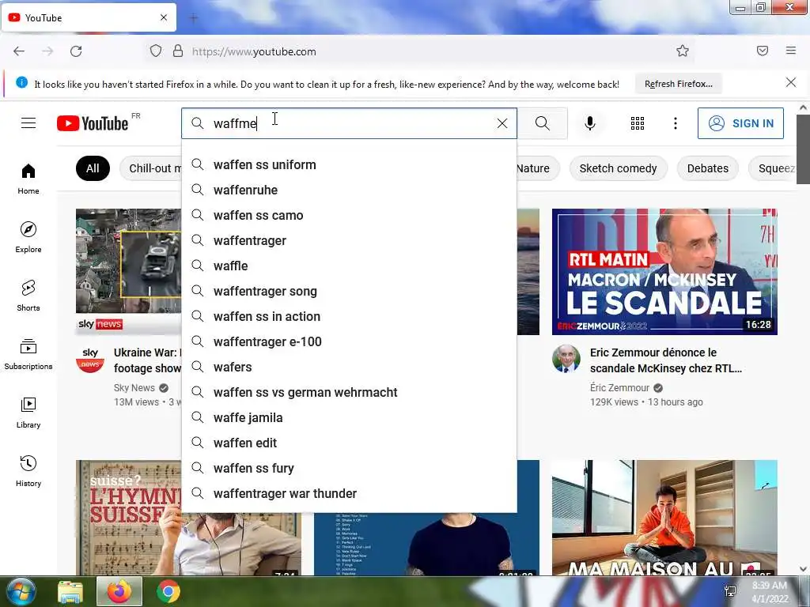Screen dimensions: 810x607
Task: Clear the search box with the X
Action: (502, 123)
